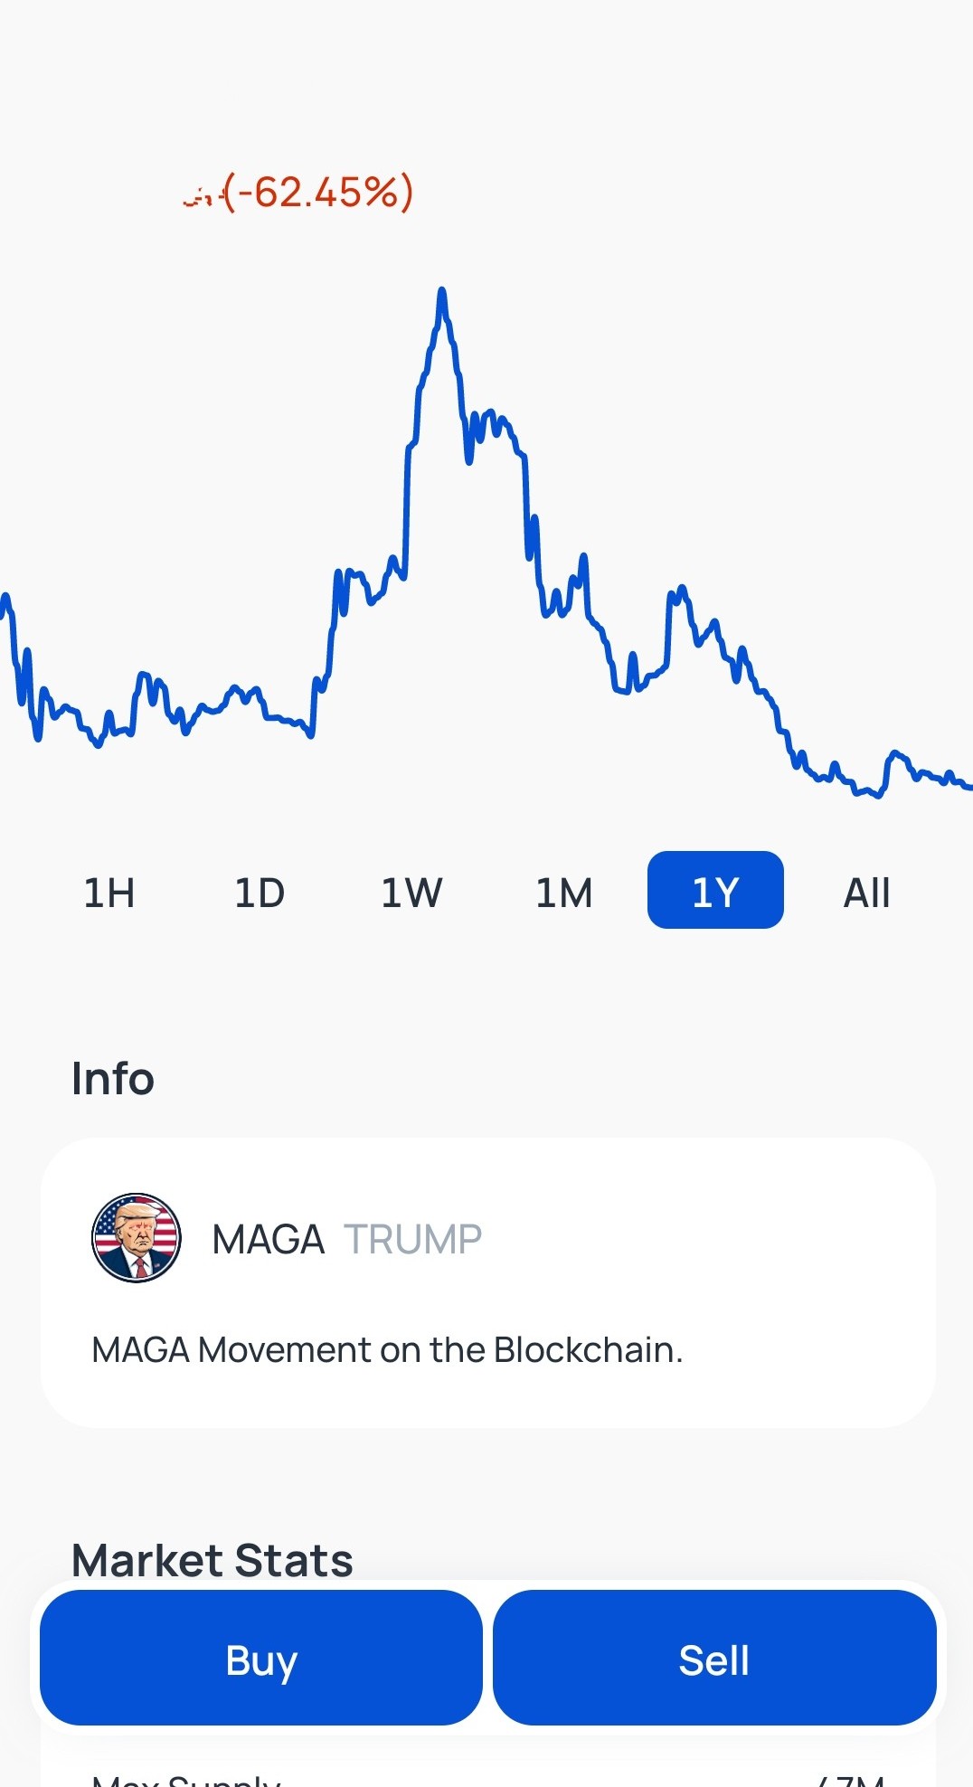
Task: Tap the MAGA coin logo icon
Action: tap(137, 1238)
